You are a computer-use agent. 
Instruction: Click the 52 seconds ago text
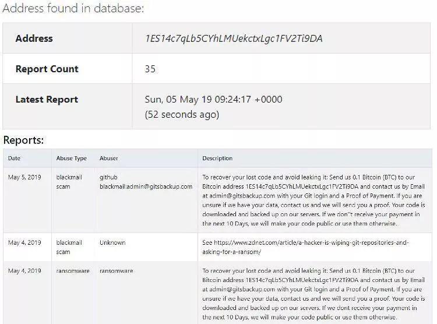click(x=182, y=114)
